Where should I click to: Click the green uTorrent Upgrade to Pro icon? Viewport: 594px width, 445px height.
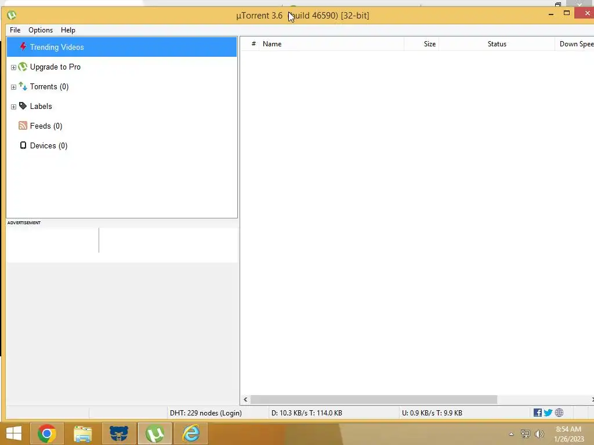tap(23, 67)
